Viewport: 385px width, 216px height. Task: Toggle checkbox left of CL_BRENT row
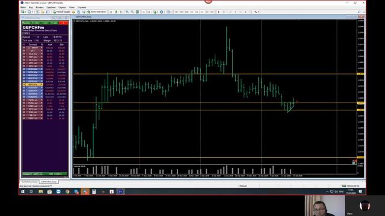(x=24, y=48)
